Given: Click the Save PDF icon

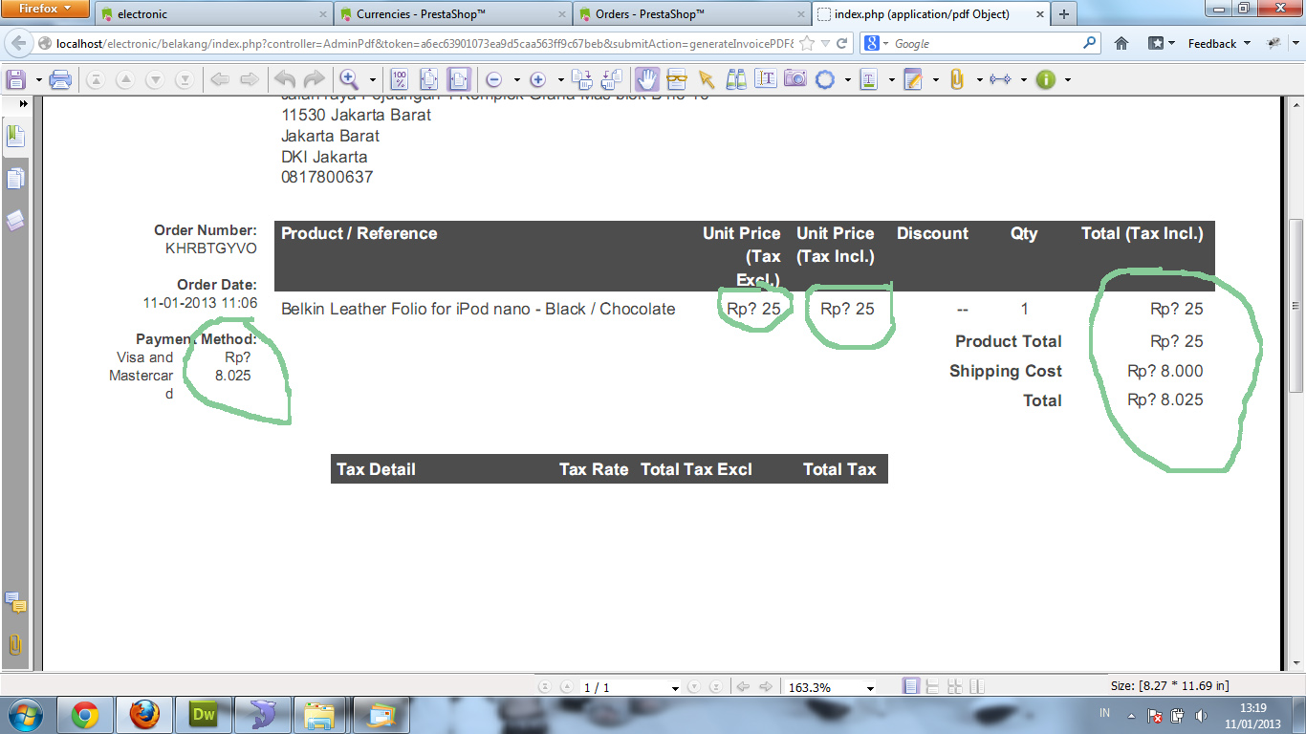Looking at the screenshot, I should pyautogui.click(x=15, y=79).
